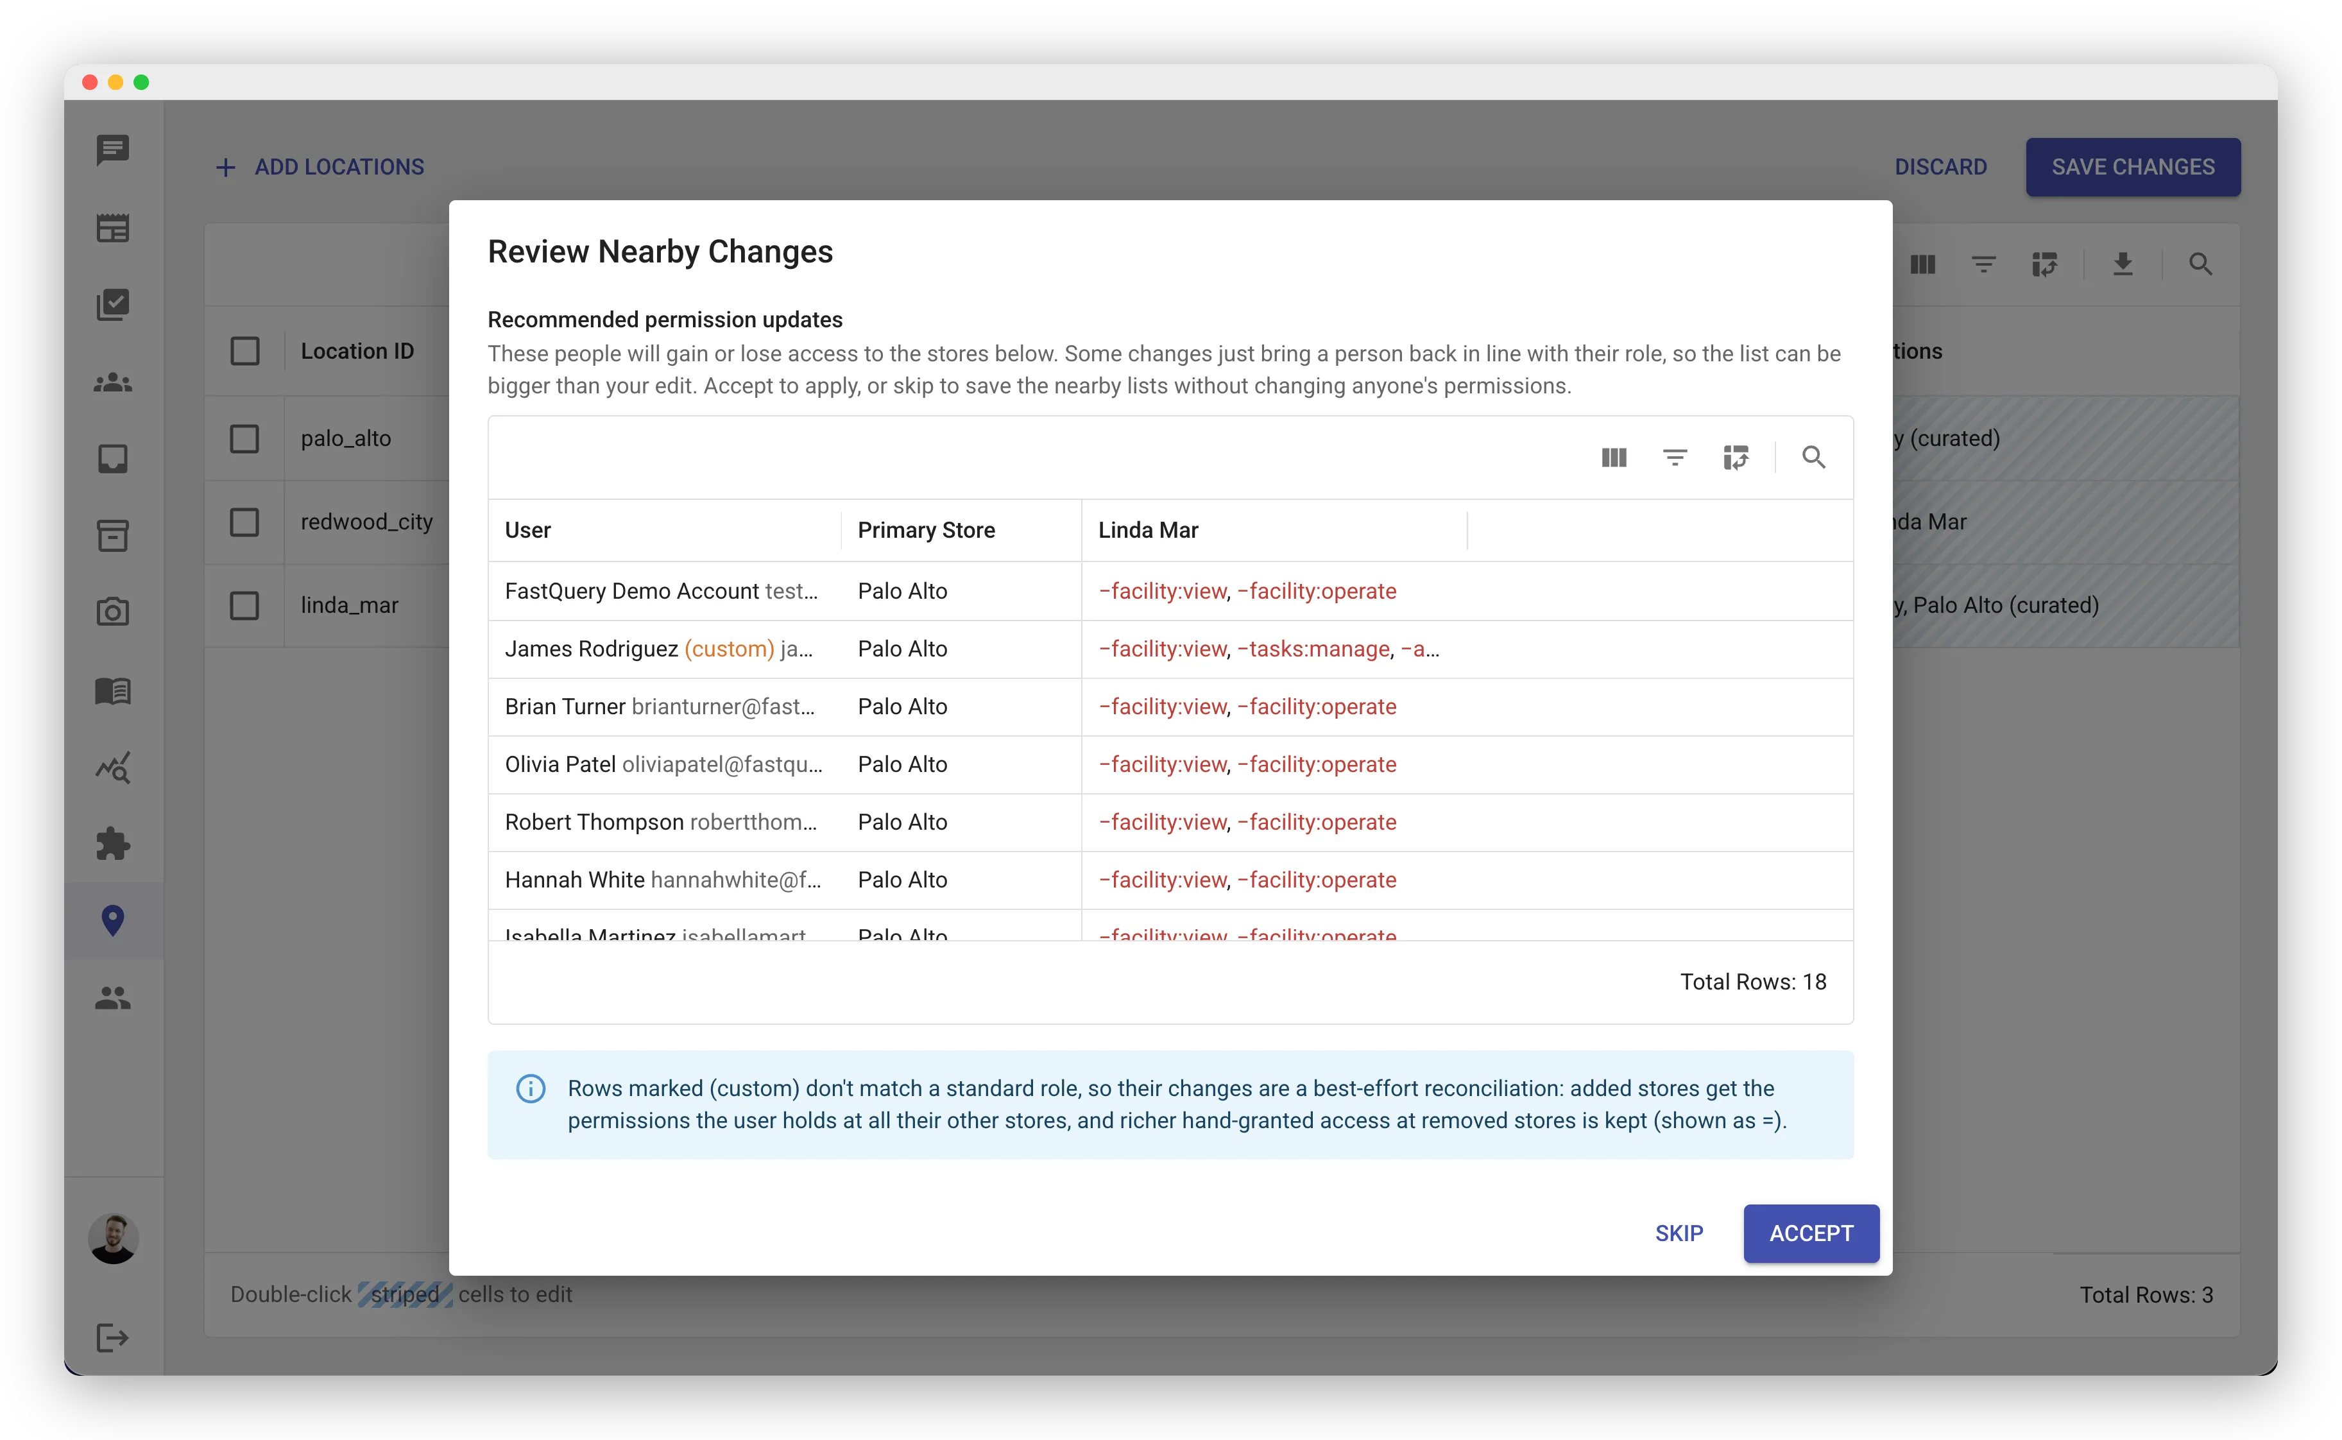Click the user avatar photo
Image resolution: width=2342 pixels, height=1440 pixels.
114,1238
